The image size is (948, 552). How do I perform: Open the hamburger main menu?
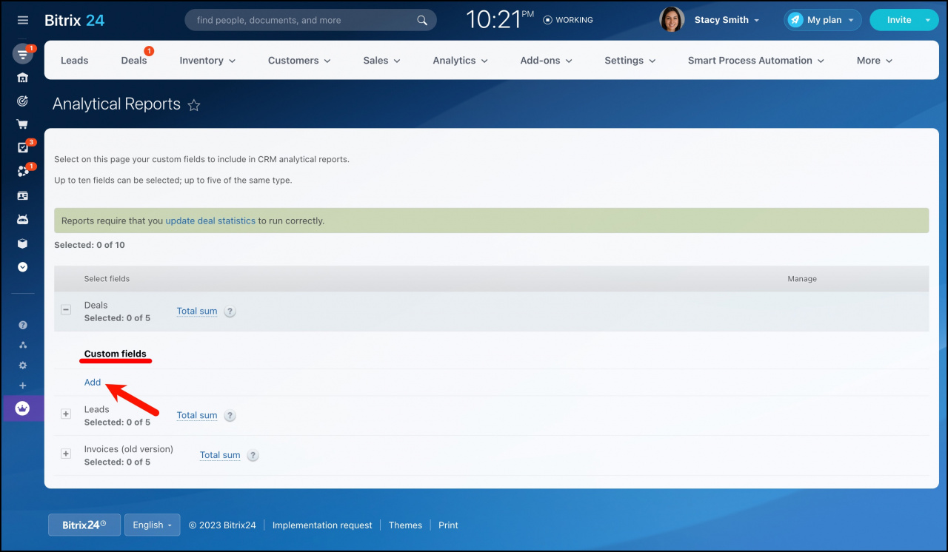coord(22,20)
